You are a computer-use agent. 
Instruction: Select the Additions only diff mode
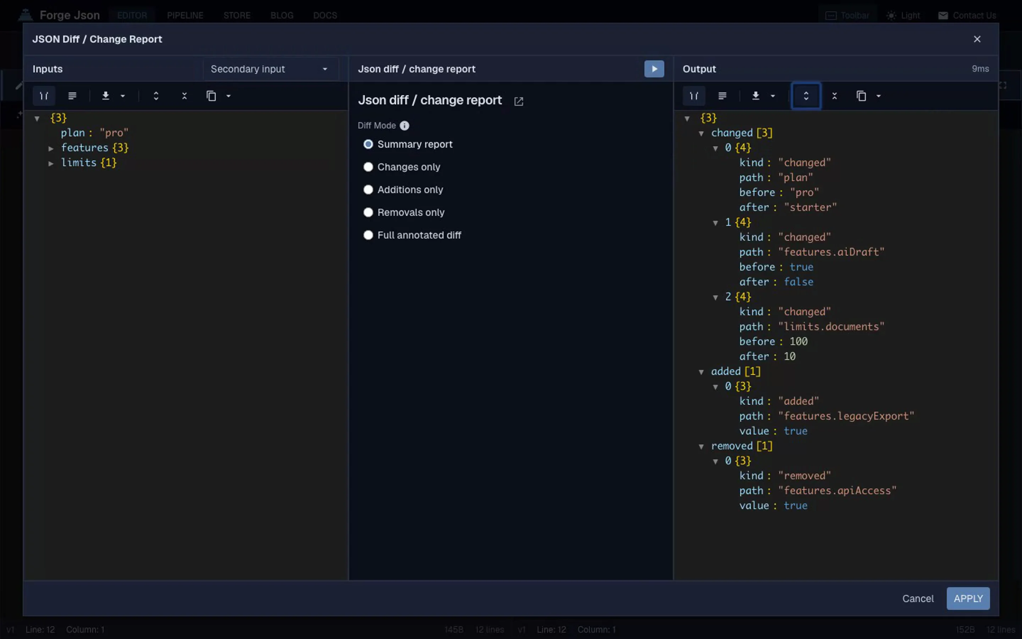(x=368, y=189)
